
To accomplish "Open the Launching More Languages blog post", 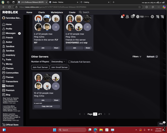I will click(x=11, y=108).
